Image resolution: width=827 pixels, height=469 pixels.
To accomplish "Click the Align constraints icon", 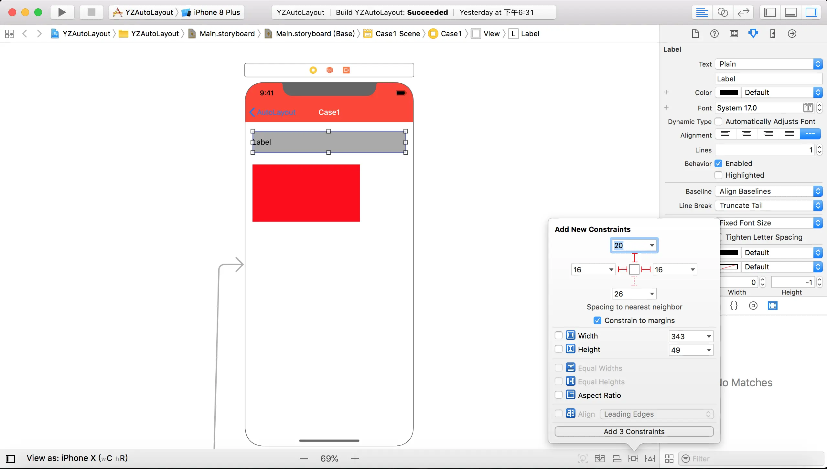I will 617,459.
